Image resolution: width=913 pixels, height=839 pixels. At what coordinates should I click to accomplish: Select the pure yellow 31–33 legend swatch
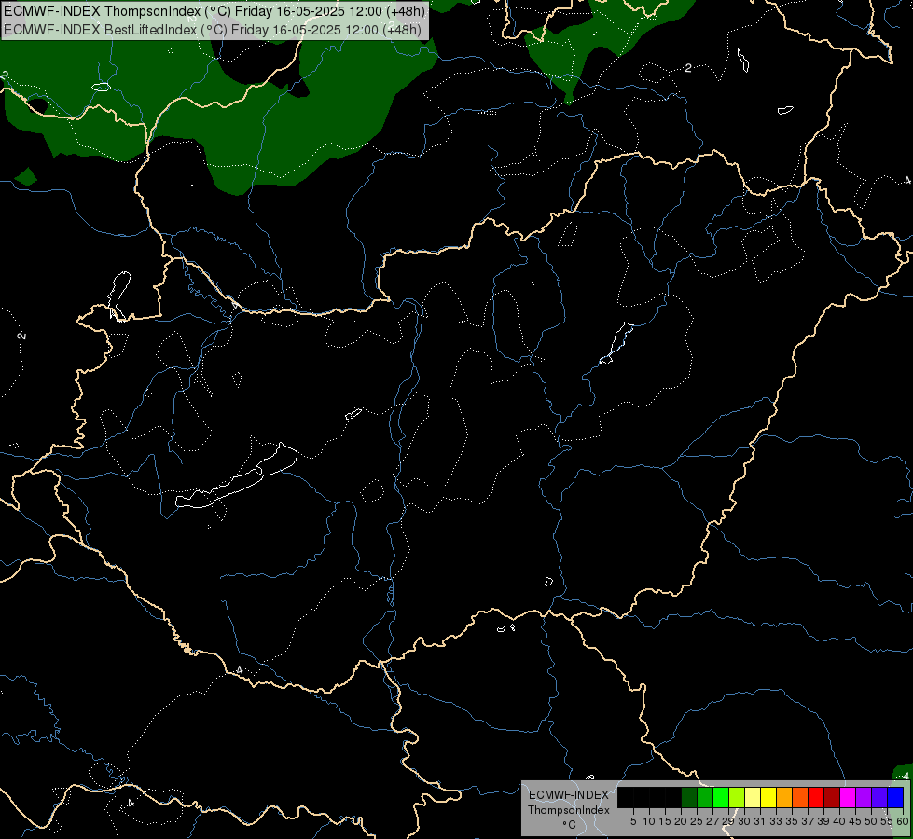click(768, 798)
